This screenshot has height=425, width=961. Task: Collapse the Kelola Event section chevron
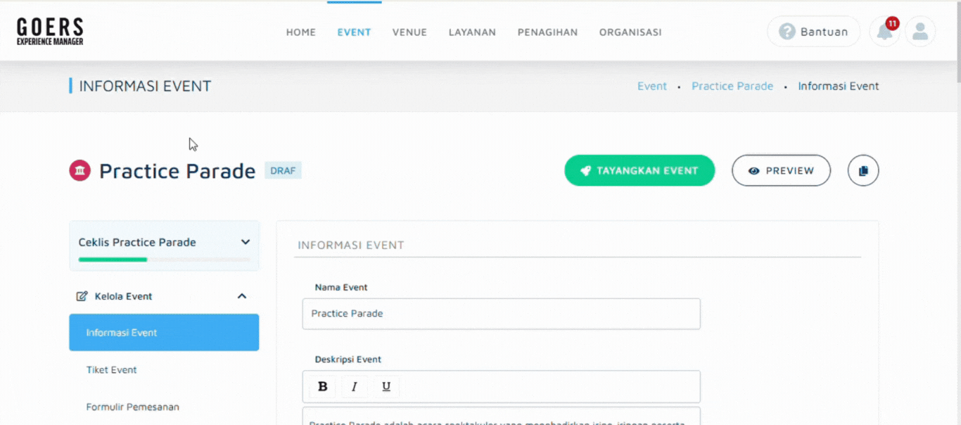242,296
